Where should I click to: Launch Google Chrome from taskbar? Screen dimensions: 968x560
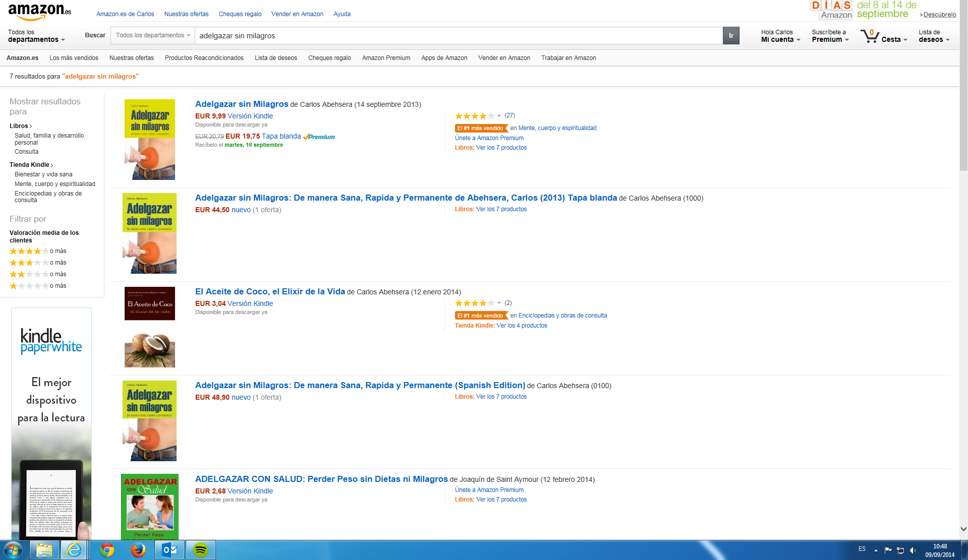click(x=107, y=550)
